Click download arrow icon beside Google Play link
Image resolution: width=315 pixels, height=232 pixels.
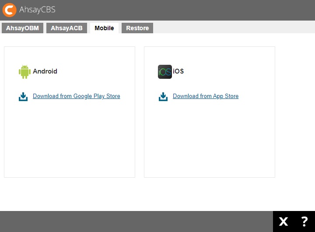pos(23,97)
